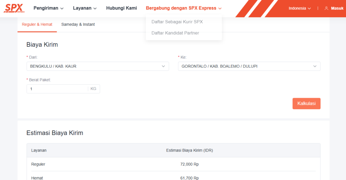This screenshot has width=346, height=180.
Task: Choose Daftar Sebagai Kurir SPX
Action: 177,22
